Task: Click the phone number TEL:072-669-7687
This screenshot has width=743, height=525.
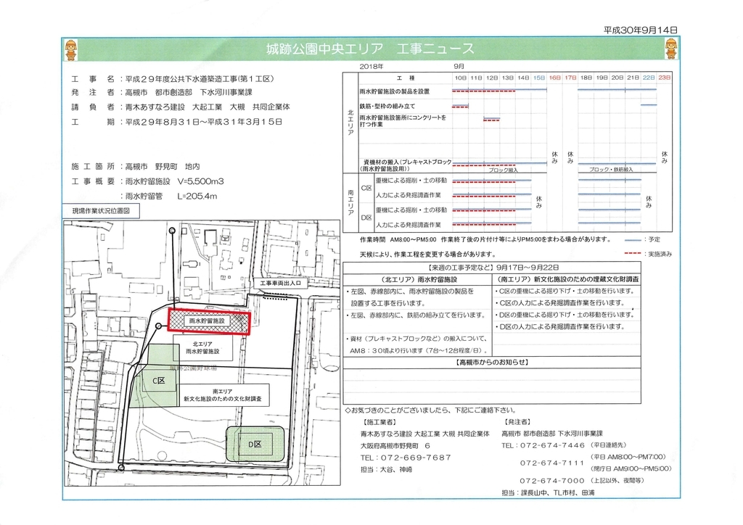Action: [406, 458]
